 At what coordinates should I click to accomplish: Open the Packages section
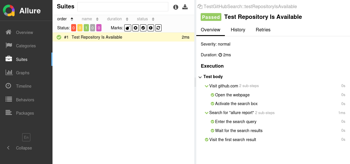click(x=25, y=113)
